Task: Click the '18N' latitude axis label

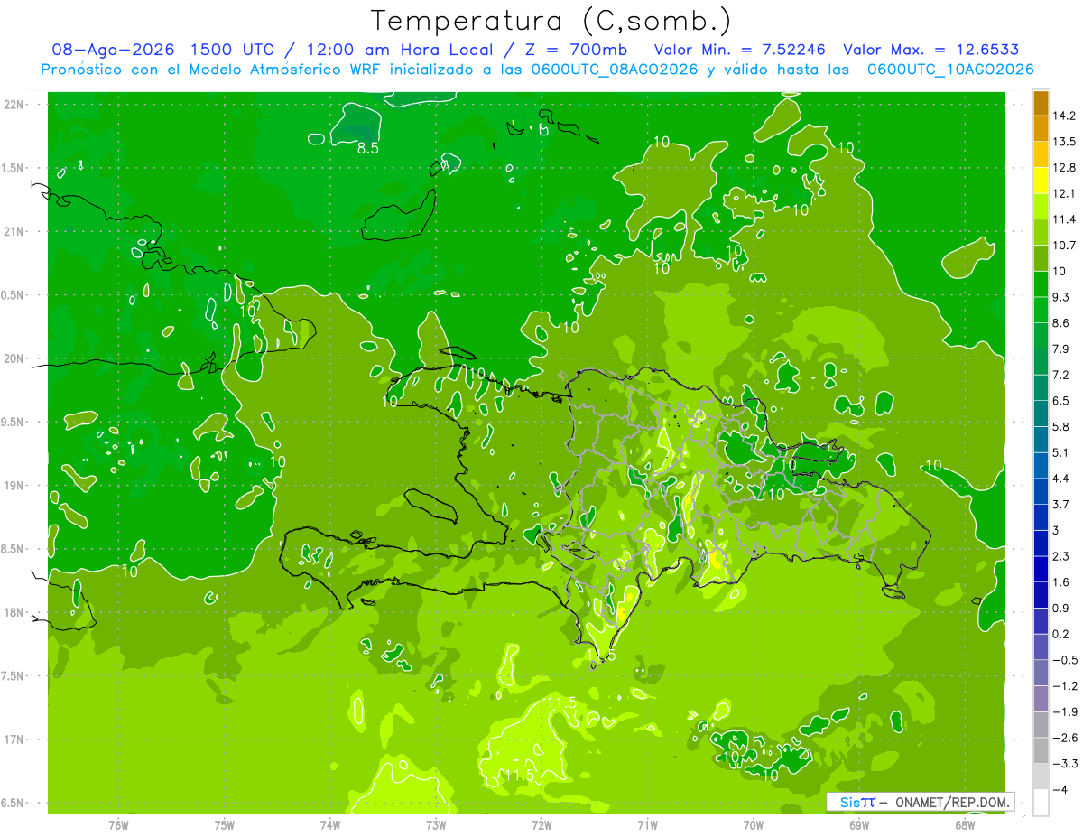Action: 15,612
